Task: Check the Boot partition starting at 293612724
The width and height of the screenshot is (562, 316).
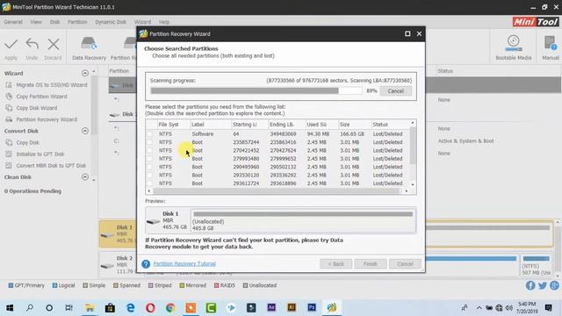Action: click(149, 183)
